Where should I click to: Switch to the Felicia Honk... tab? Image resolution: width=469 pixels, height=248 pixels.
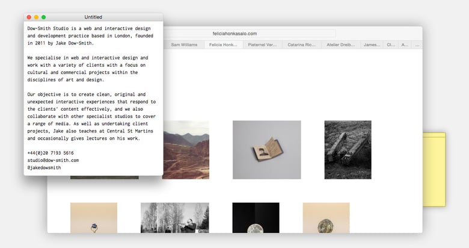click(x=223, y=45)
